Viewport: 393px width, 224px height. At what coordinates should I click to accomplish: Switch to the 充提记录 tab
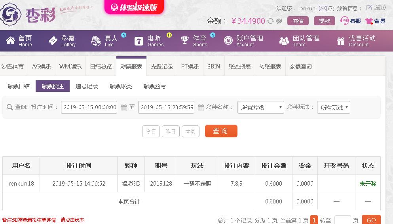pos(162,66)
